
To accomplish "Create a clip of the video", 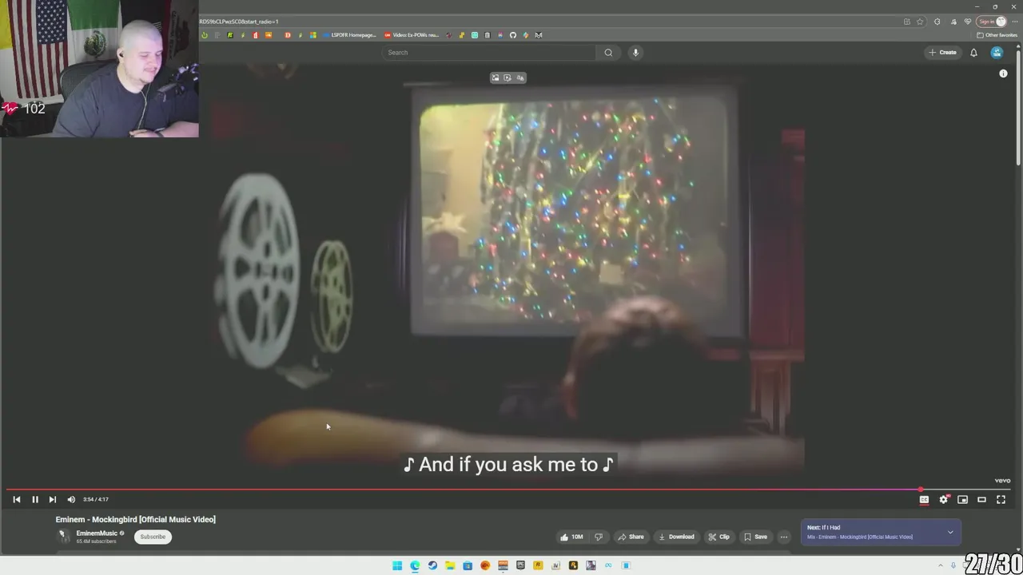I will click(719, 537).
